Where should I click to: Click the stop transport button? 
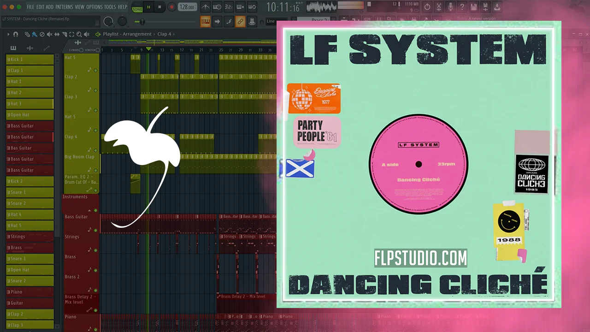pyautogui.click(x=160, y=7)
